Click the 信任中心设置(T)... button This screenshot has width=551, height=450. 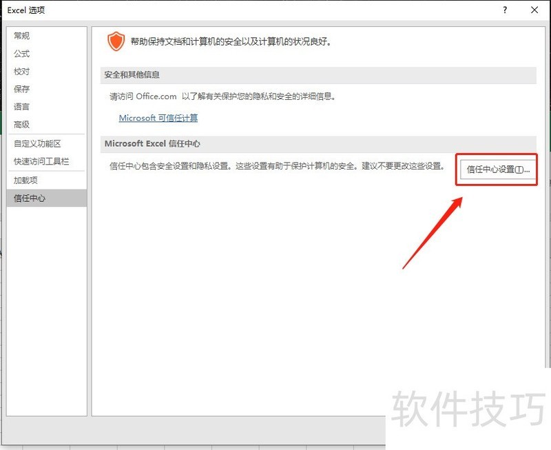coord(498,170)
